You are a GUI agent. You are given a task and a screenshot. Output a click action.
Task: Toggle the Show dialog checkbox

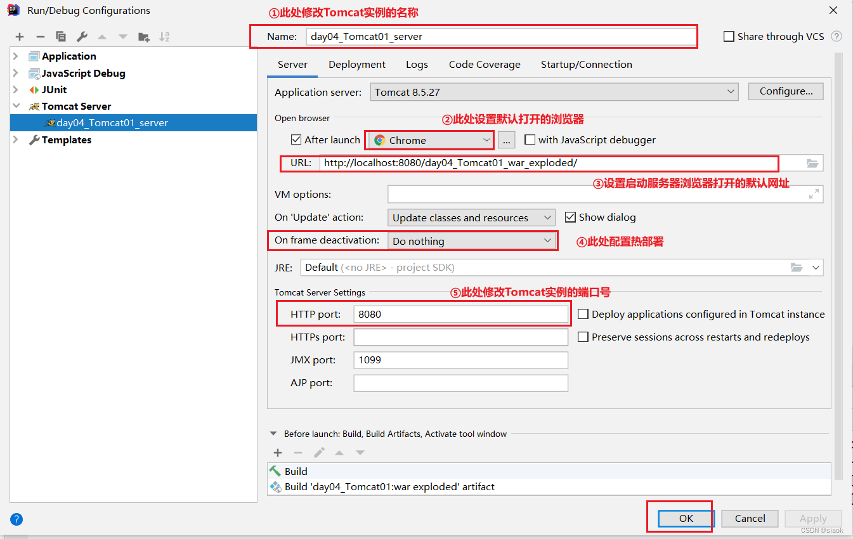tap(570, 217)
